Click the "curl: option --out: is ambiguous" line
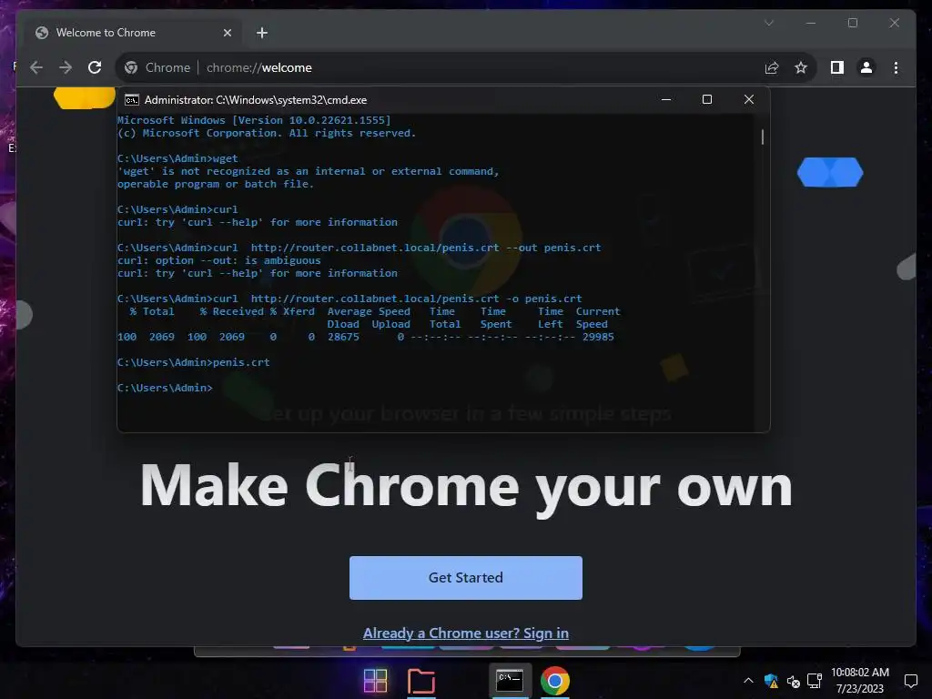 tap(218, 260)
